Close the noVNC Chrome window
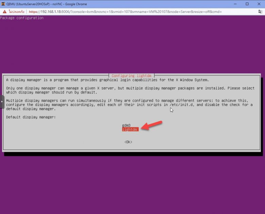Image resolution: width=265 pixels, height=214 pixels. (x=259, y=4)
